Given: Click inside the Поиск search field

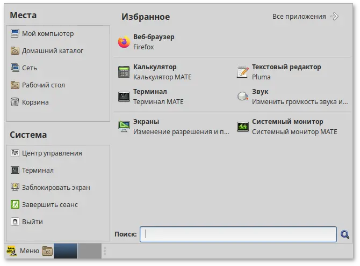Looking at the screenshot, I should [x=238, y=234].
